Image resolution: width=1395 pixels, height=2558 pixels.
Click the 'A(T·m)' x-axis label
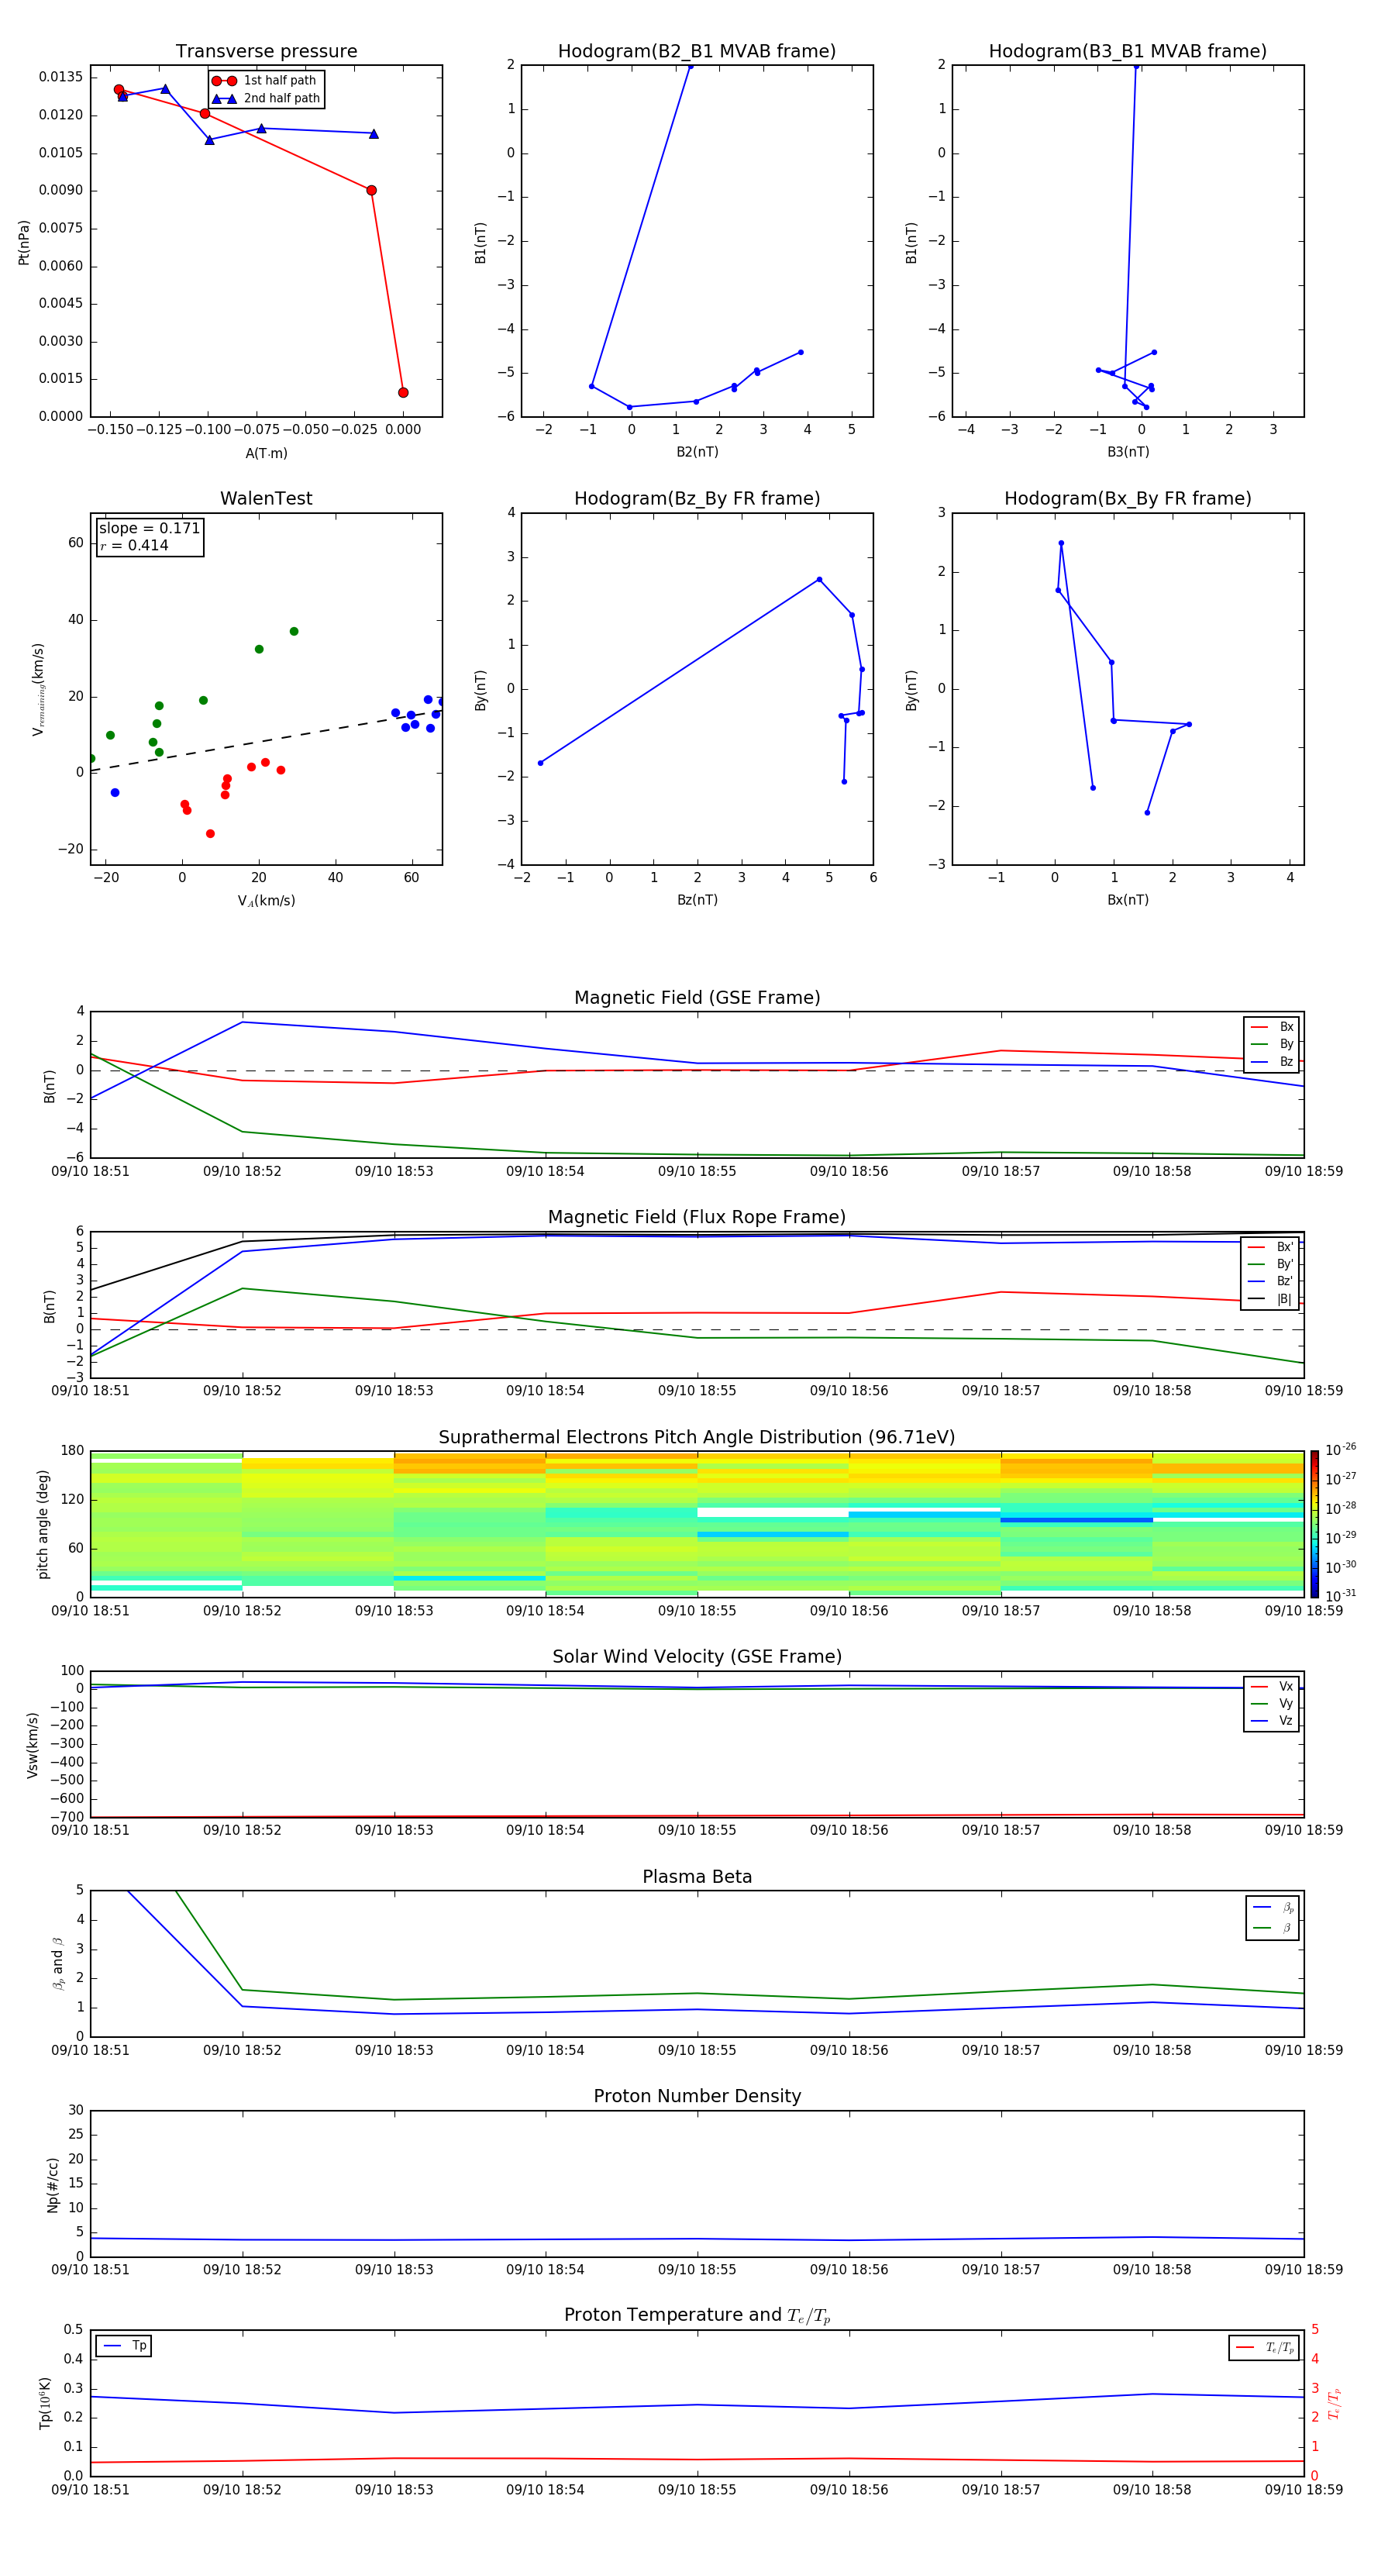[266, 453]
